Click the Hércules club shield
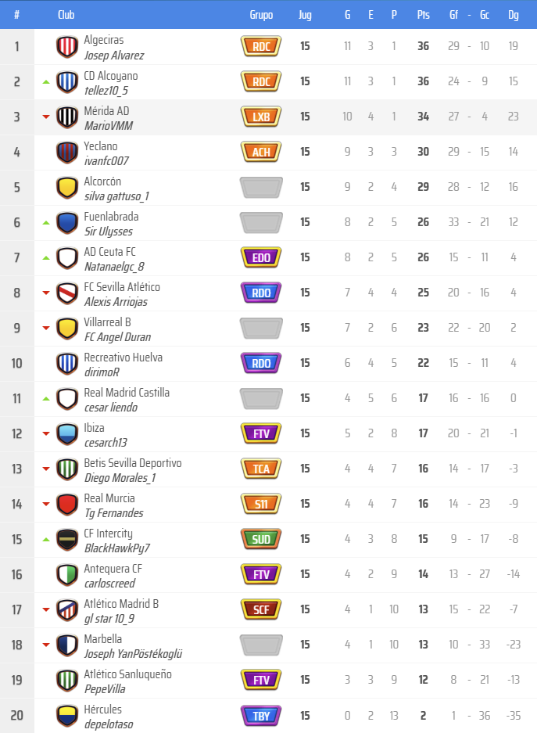The image size is (537, 733). tap(67, 716)
